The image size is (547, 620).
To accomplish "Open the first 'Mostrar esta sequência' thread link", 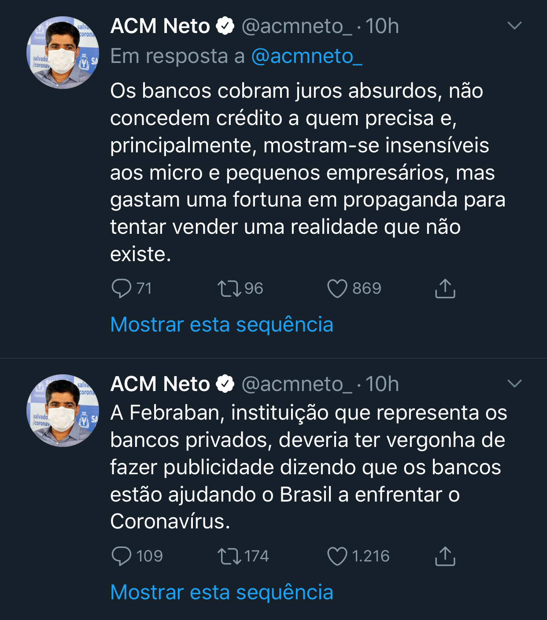I will 222,325.
